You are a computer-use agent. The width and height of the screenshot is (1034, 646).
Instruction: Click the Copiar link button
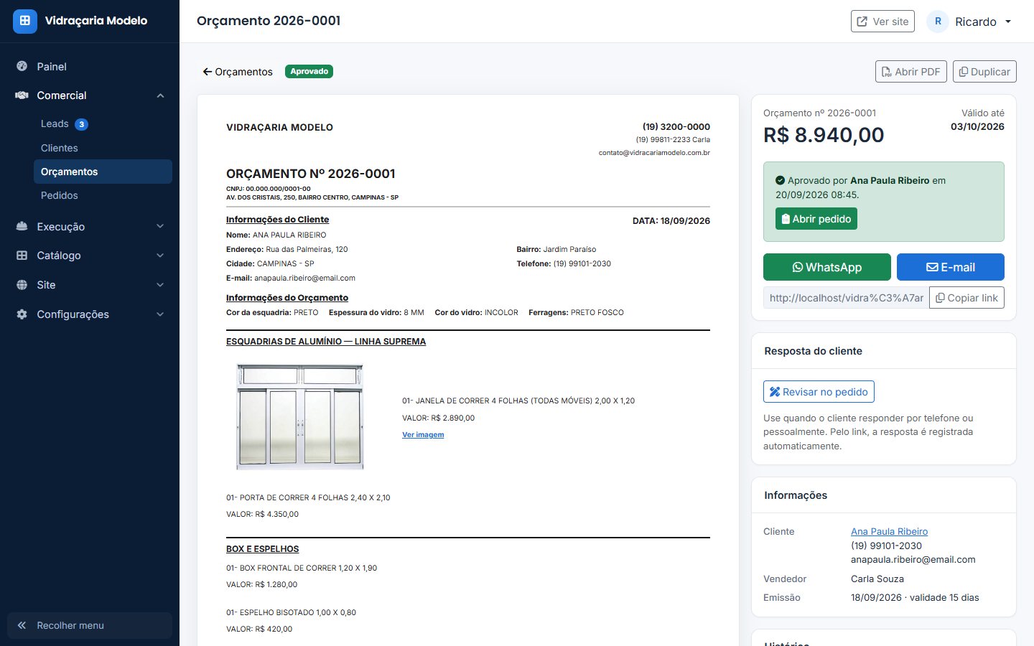pyautogui.click(x=967, y=298)
